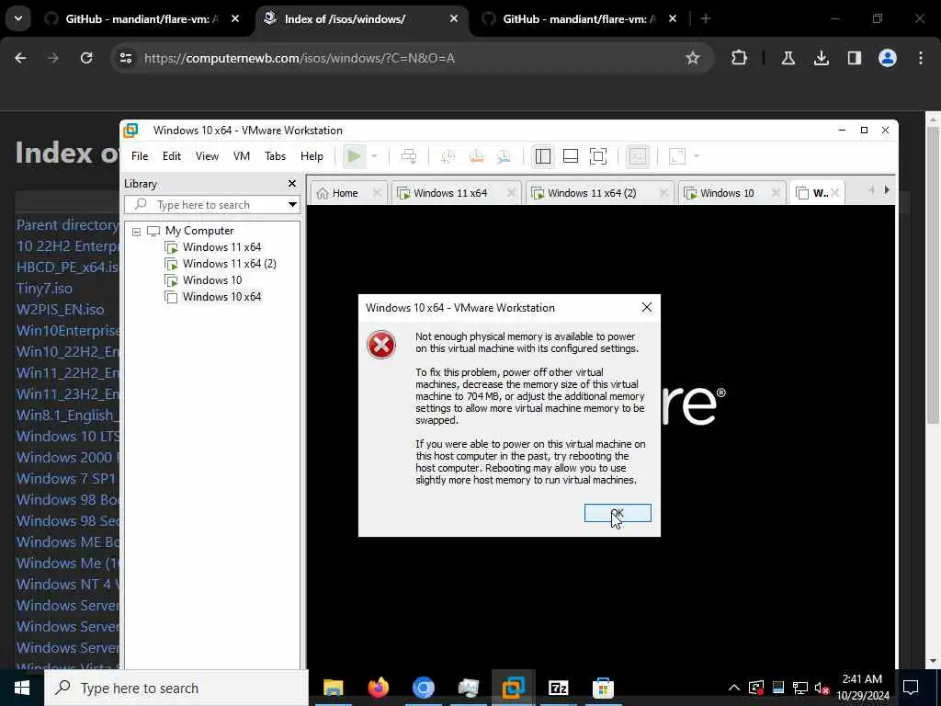The height and width of the screenshot is (706, 941).
Task: Close the memory error dialog with X
Action: coord(646,307)
